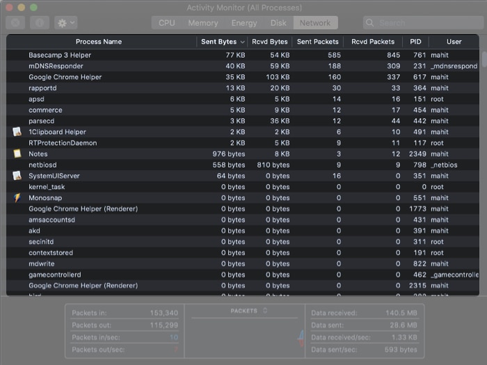The height and width of the screenshot is (365, 487).
Task: Click in the Search field
Action: tap(424, 23)
